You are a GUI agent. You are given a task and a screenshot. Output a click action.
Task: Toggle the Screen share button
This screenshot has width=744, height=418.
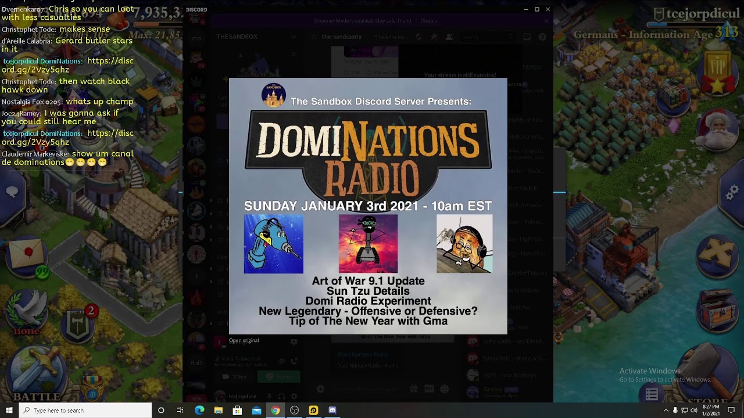click(x=279, y=376)
